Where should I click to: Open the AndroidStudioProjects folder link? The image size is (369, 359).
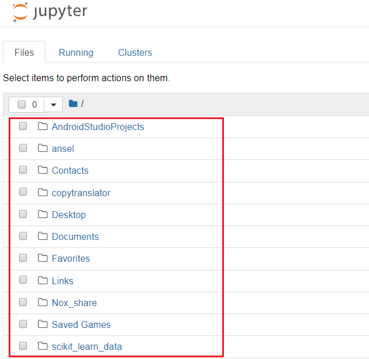(x=98, y=127)
